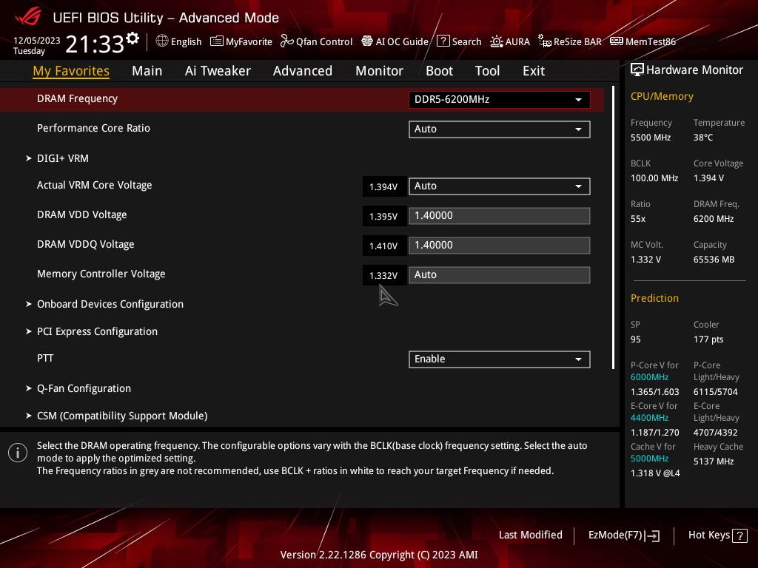
Task: Click the 21:33 clock display
Action: pos(95,44)
